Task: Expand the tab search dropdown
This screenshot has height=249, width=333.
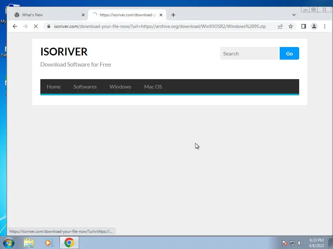Action: click(x=294, y=15)
